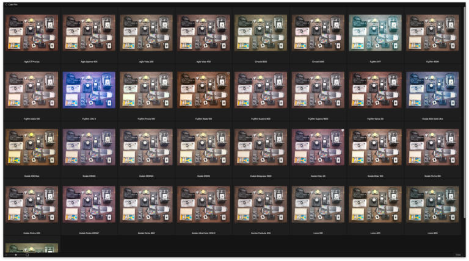Click the large thumbnail size icon
Screen dimensions: 469x261
(27, 255)
